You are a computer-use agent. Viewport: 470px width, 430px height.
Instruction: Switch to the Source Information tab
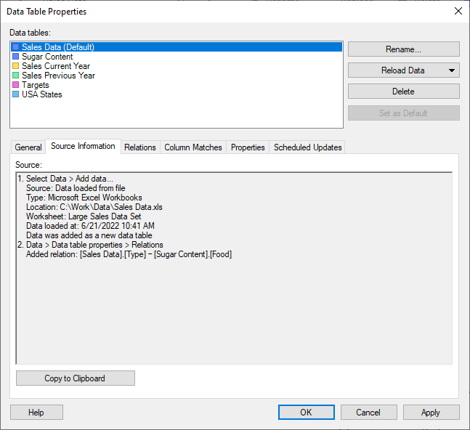83,146
